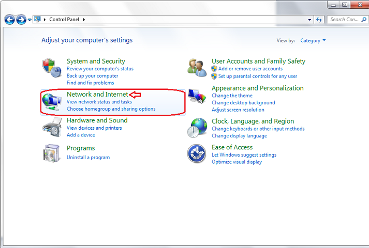Select Uninstall a program link
Viewport: 369px width, 248px height.
coord(88,158)
